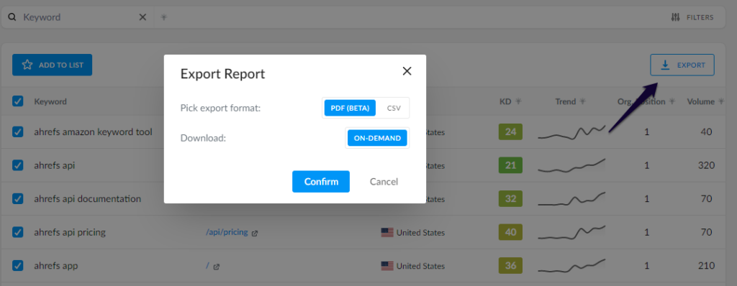The image size is (737, 286).
Task: Select CSV export format
Action: point(394,108)
